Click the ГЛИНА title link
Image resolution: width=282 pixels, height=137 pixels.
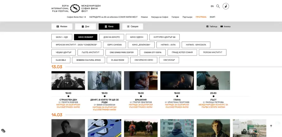(x=177, y=100)
